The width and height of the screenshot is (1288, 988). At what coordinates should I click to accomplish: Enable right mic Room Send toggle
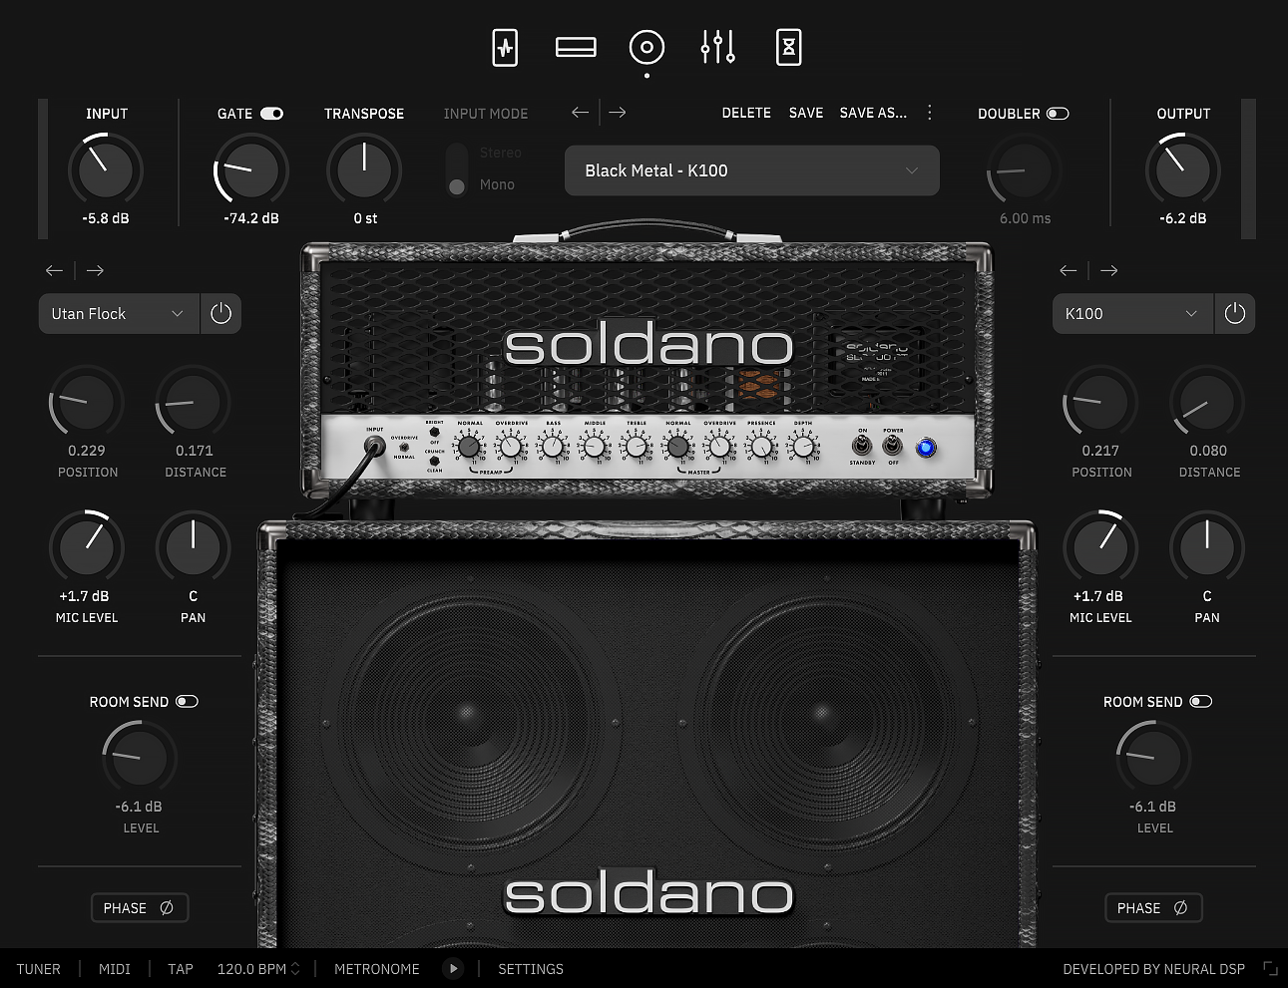click(1201, 702)
